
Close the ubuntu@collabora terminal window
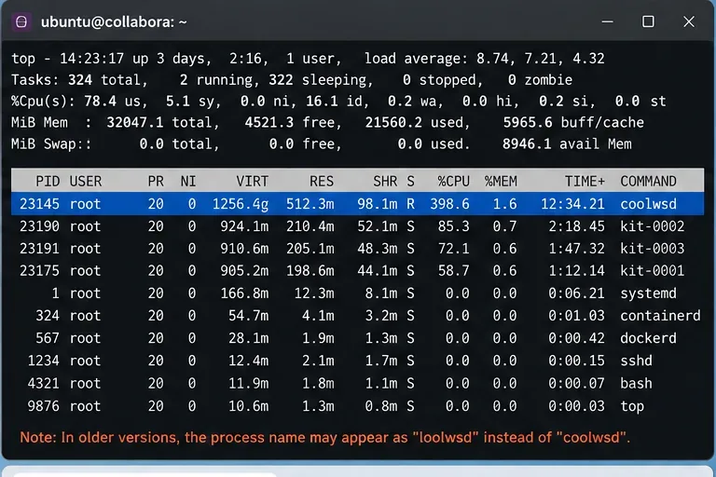coord(689,21)
